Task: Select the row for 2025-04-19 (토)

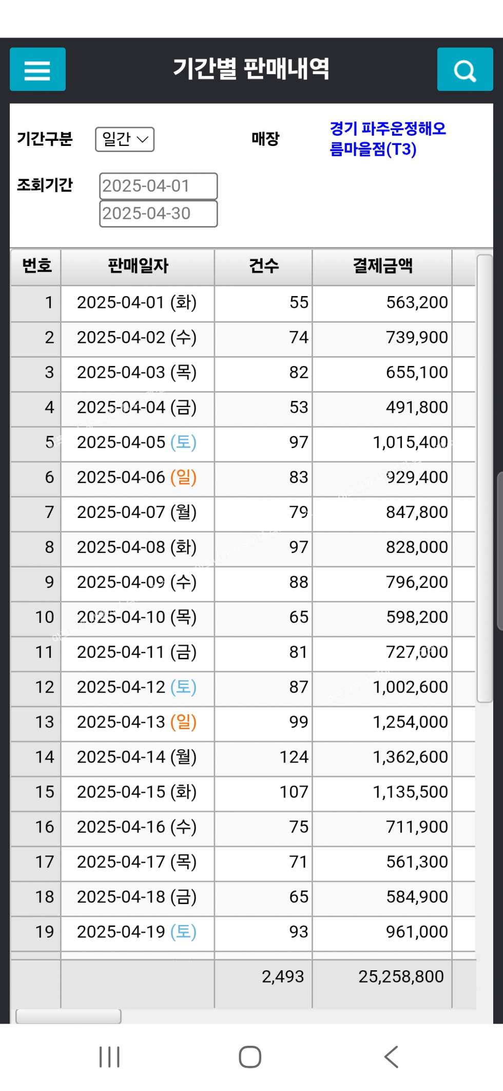Action: pyautogui.click(x=137, y=932)
